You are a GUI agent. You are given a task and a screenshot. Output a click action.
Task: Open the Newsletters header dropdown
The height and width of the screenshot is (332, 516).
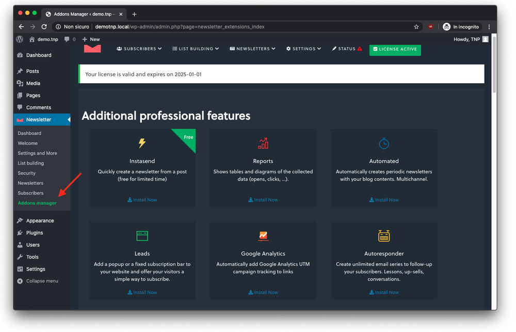click(252, 49)
